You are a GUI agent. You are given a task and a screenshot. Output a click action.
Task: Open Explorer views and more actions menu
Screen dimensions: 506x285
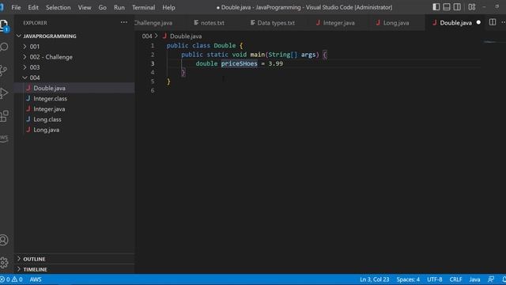[124, 22]
